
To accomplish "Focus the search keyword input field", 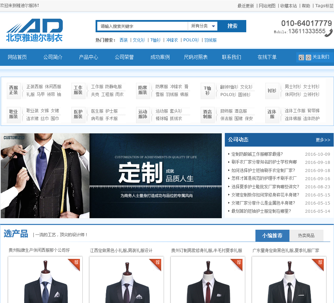I will click(x=142, y=26).
